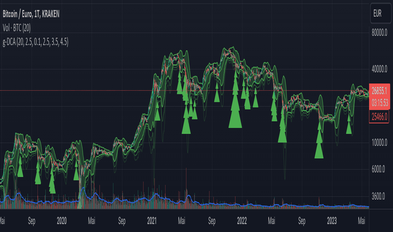Viewport: 393px width, 232px height.
Task: Click the 2022 time axis label
Action: click(x=242, y=221)
